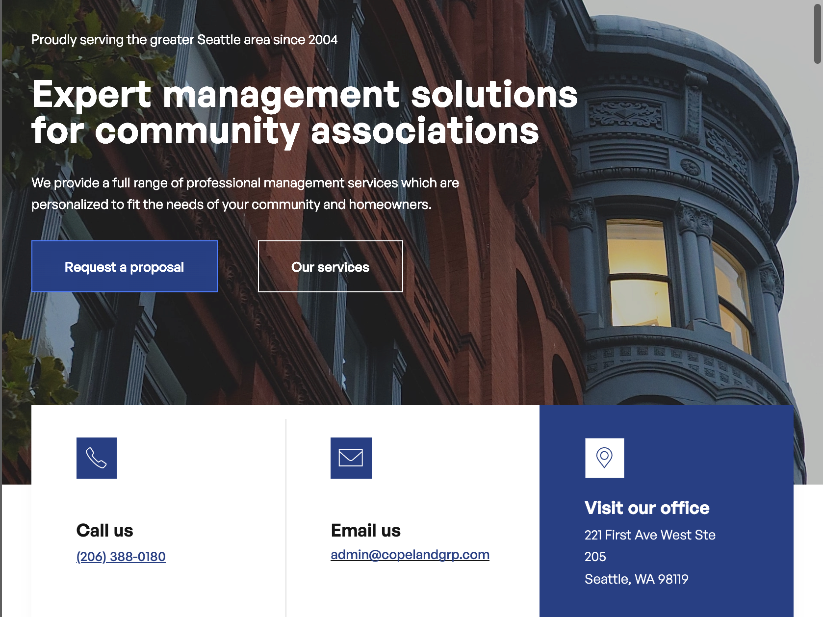Click the professional management services paragraph
This screenshot has width=823, height=617.
tap(245, 194)
